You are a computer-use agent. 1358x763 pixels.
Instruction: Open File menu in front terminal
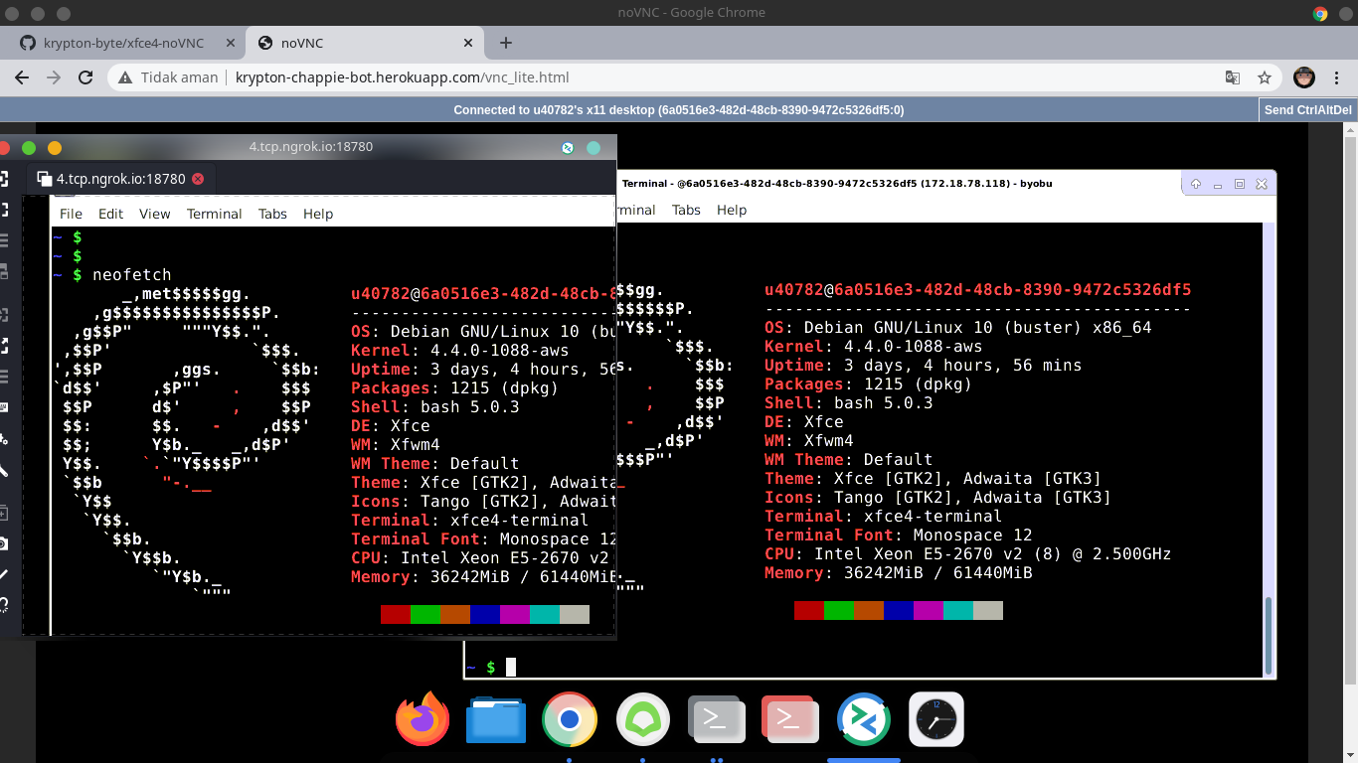71,214
